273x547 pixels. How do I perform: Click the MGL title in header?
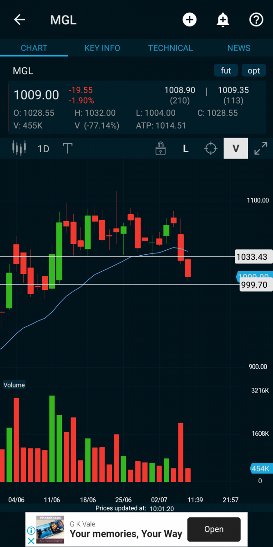click(x=63, y=20)
